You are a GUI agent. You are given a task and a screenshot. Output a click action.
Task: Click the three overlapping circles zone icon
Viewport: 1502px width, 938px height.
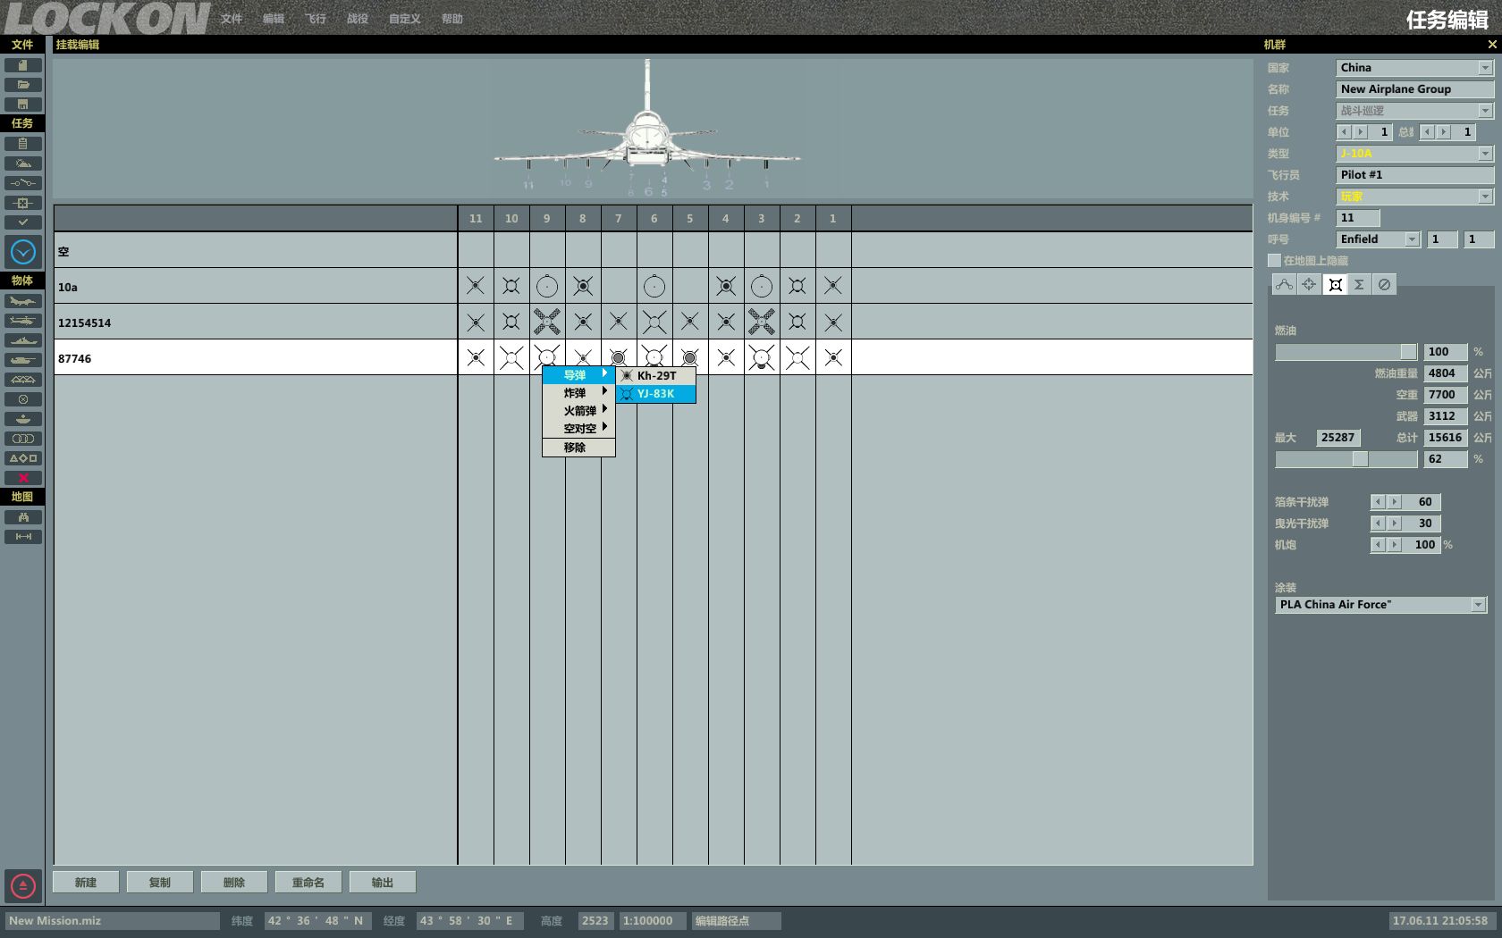pyautogui.click(x=23, y=439)
